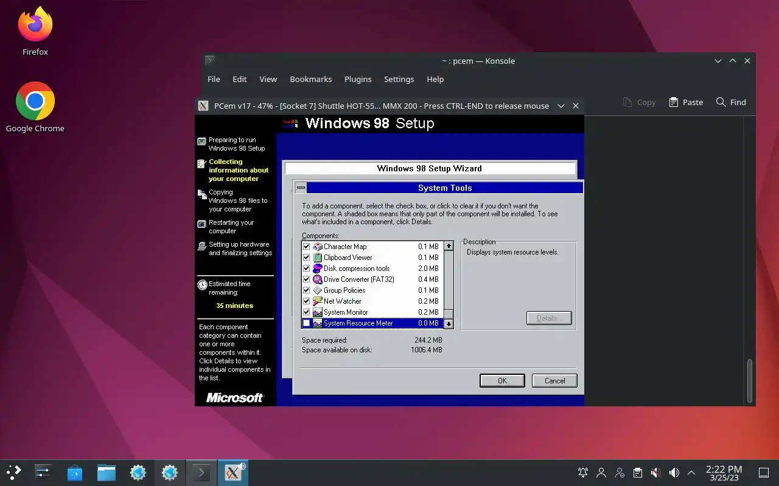
Task: Click the user with minus tray icon
Action: click(620, 473)
